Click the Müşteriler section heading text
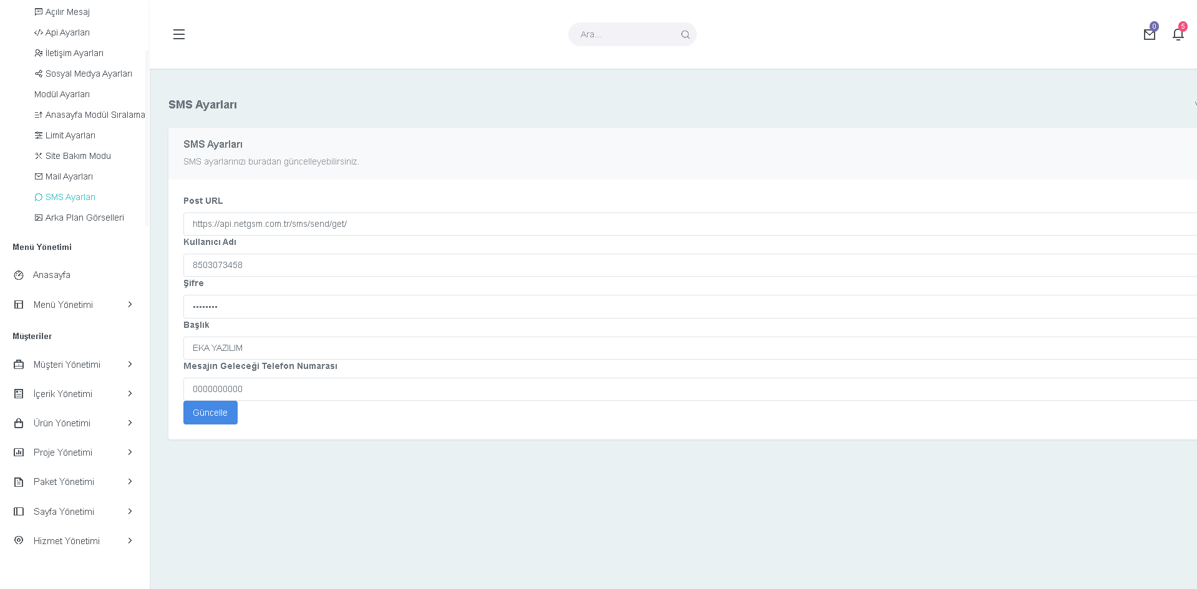 click(x=32, y=336)
